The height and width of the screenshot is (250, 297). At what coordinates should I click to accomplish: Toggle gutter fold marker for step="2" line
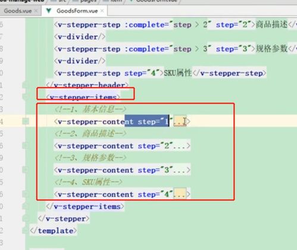tap(26, 146)
